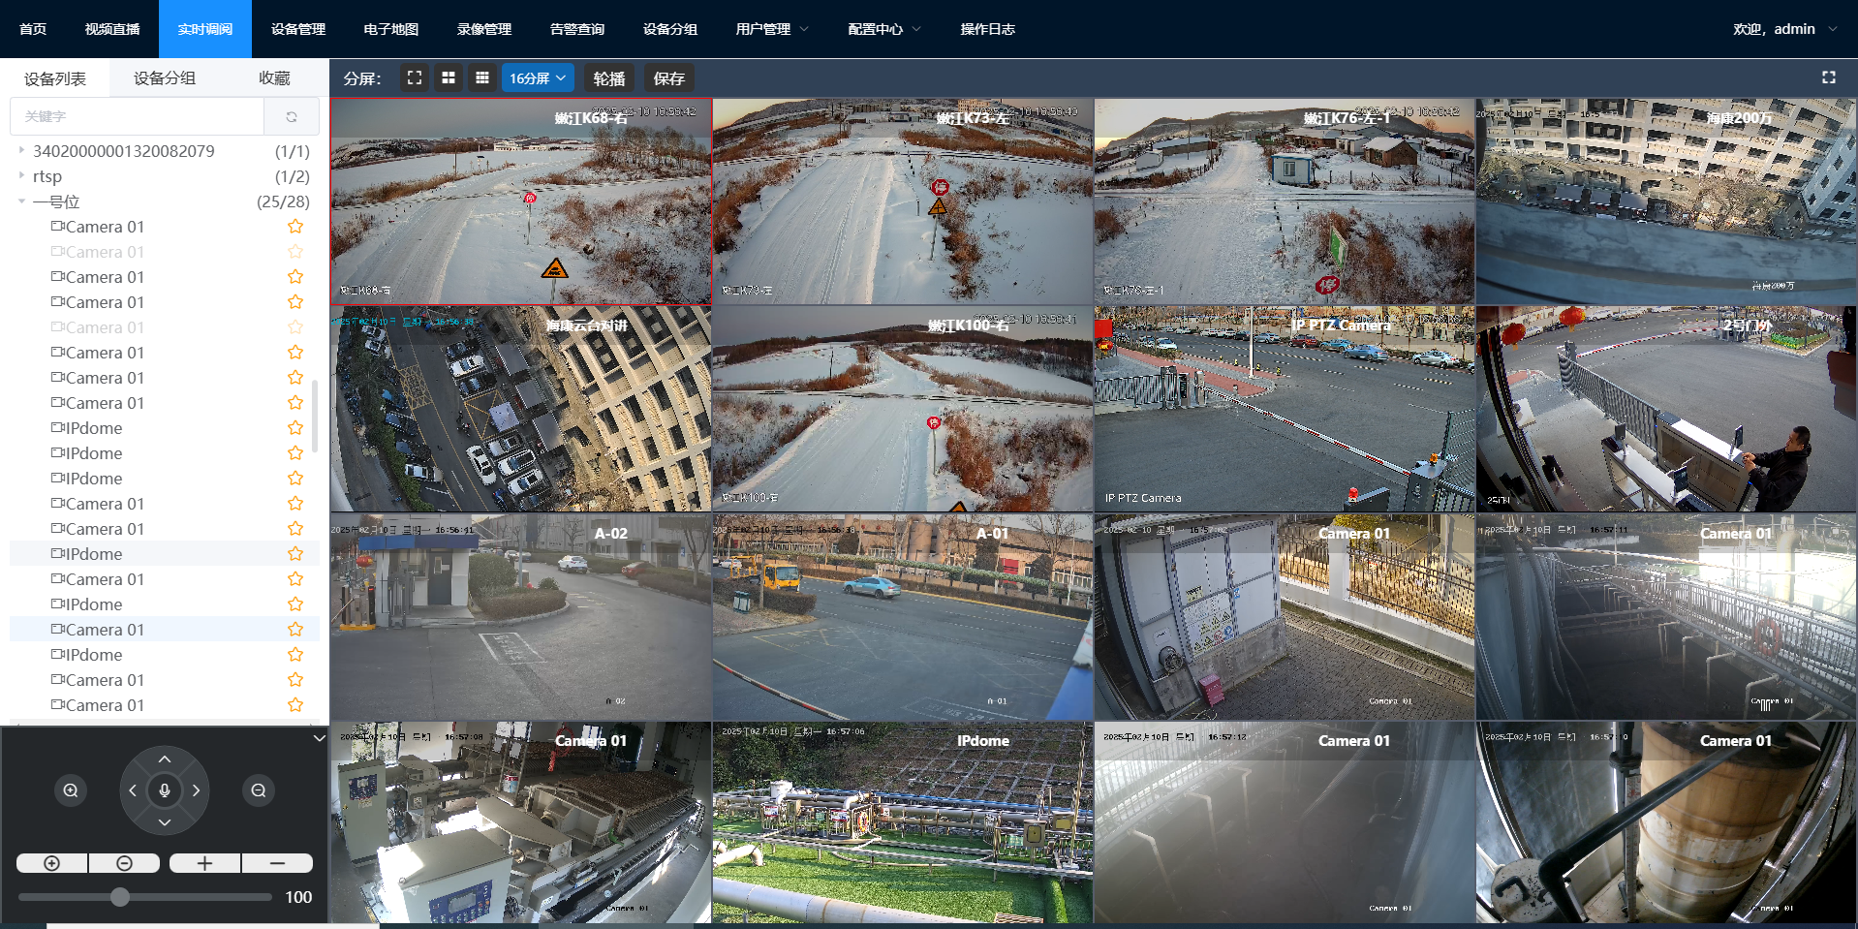Select the A-02 video tile

point(521,617)
